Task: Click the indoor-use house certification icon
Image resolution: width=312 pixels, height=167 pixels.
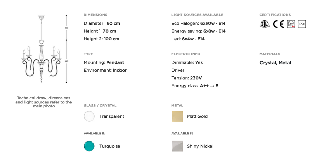Action: coord(291,24)
